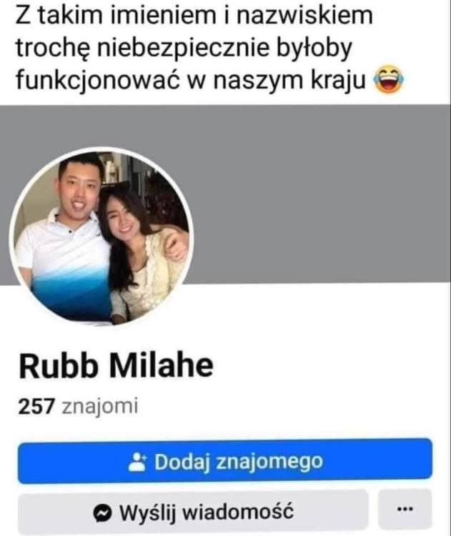Click the number 257 in the friends count
This screenshot has height=536, width=451.
point(36,406)
